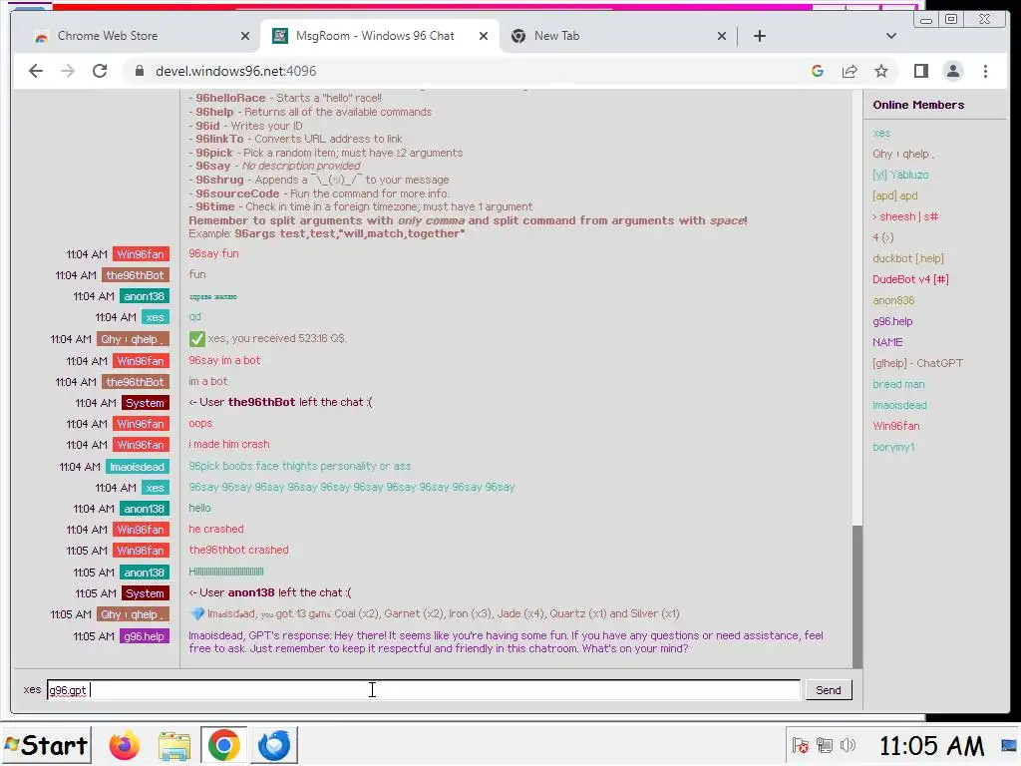This screenshot has height=766, width=1021.
Task: Select member DudeBot v4 [#]
Action: (x=910, y=279)
